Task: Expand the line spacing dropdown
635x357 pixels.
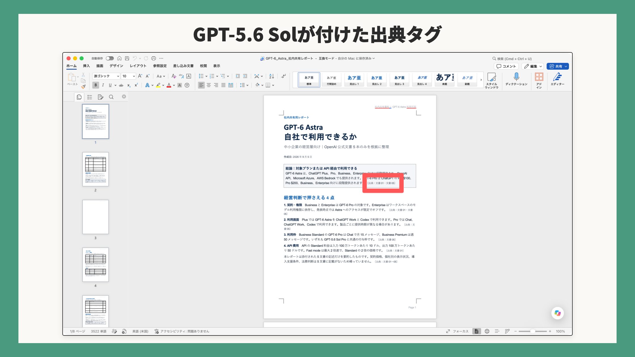Action: [x=247, y=85]
